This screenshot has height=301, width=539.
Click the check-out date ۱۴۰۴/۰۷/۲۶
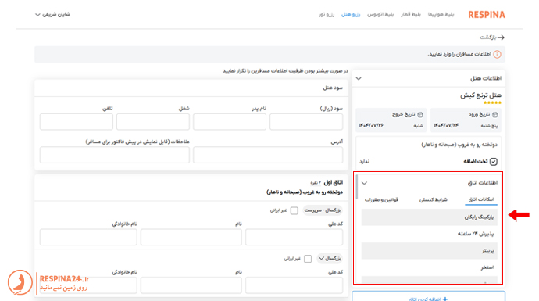371,126
